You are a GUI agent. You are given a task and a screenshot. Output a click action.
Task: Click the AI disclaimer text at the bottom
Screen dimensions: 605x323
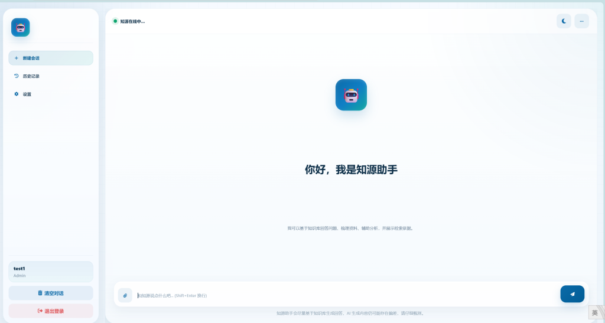point(351,314)
